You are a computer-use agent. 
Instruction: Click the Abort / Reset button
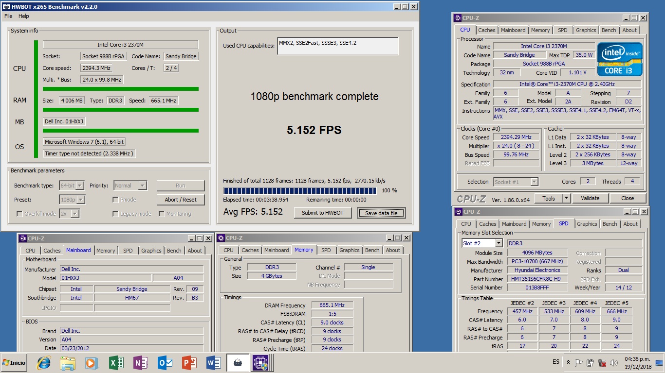pos(181,200)
